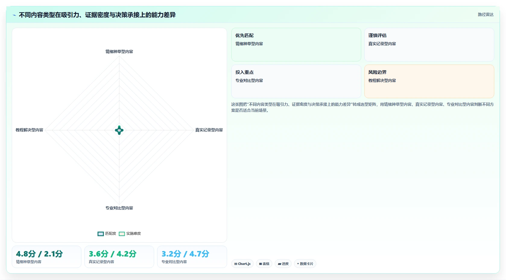Click the small icon before the page title
506x280 pixels.
click(14, 15)
